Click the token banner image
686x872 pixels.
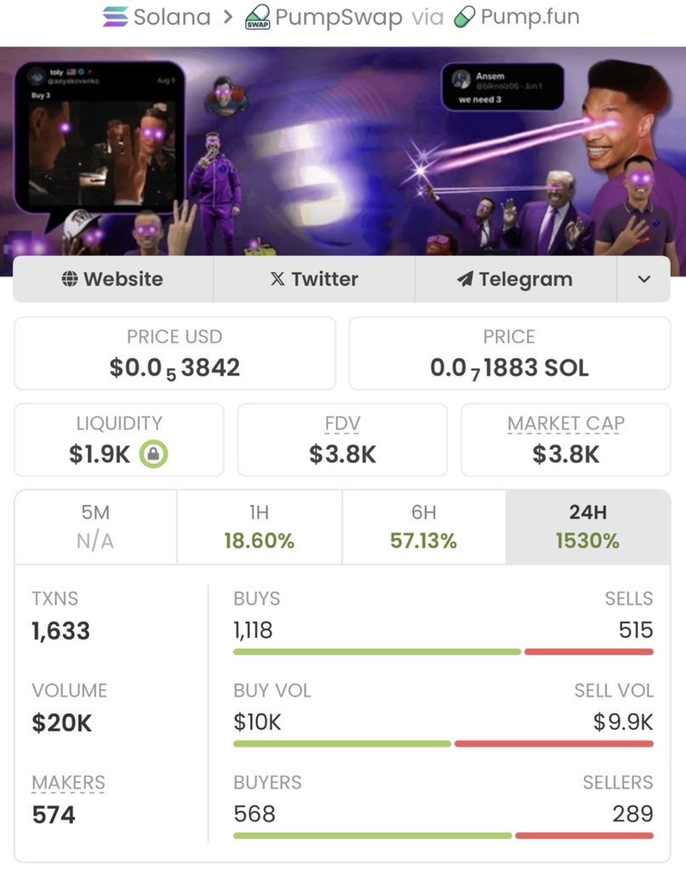point(343,152)
